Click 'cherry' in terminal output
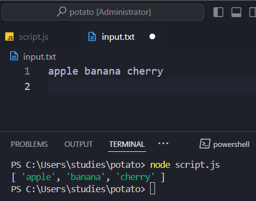Screen dimensions: 256x201 coord(135,177)
